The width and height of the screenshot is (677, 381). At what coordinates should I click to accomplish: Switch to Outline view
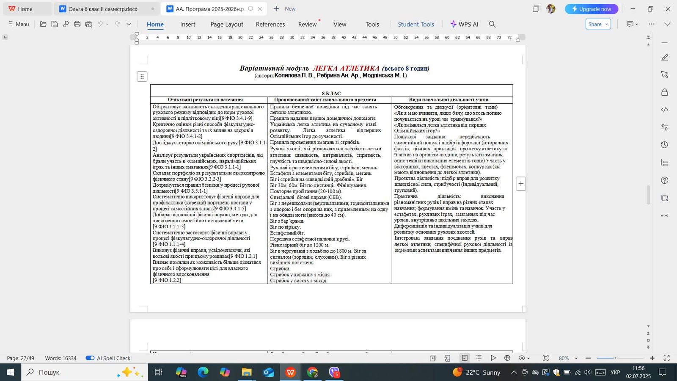(479, 358)
